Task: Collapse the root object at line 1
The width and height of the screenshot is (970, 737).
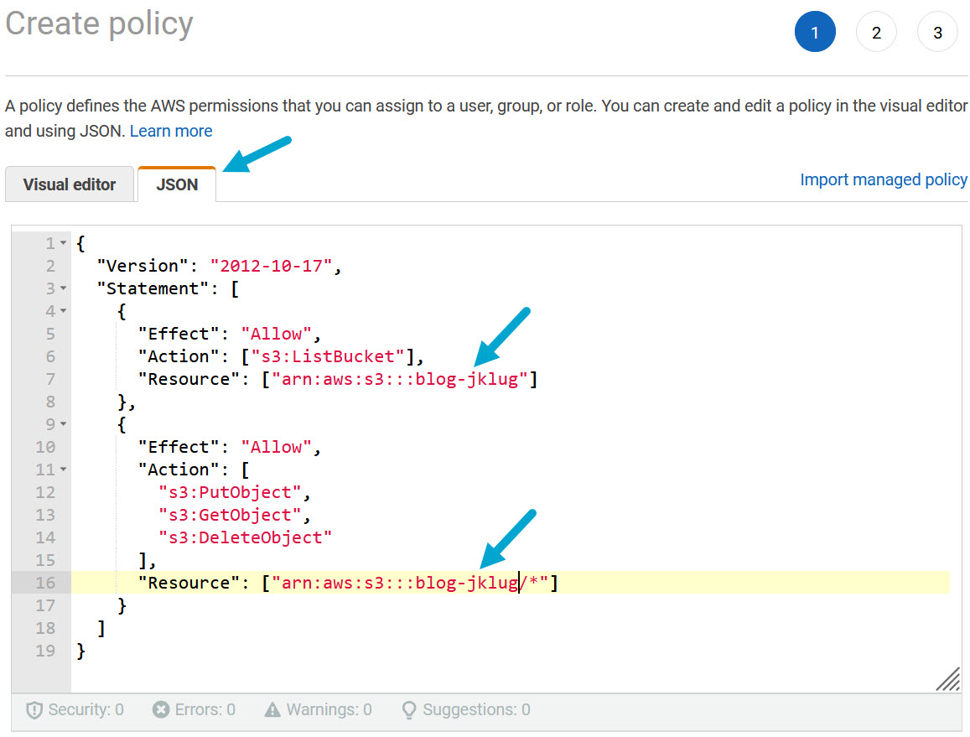Action: (x=64, y=243)
